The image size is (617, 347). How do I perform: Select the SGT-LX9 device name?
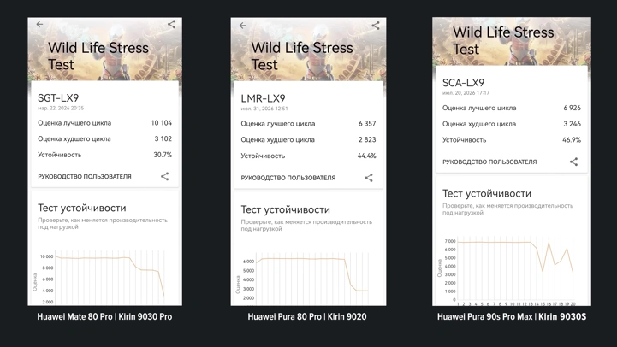(x=58, y=97)
